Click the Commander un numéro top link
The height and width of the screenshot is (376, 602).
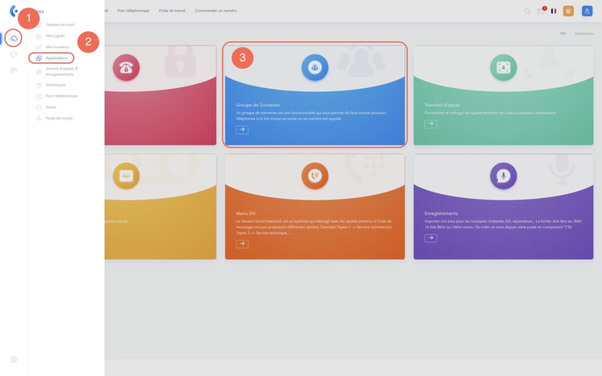point(216,11)
